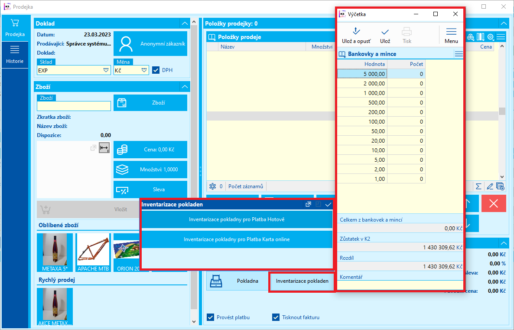Choose Inventarizace pokladny pro Platba Hotově
The width and height of the screenshot is (514, 330).
(237, 219)
